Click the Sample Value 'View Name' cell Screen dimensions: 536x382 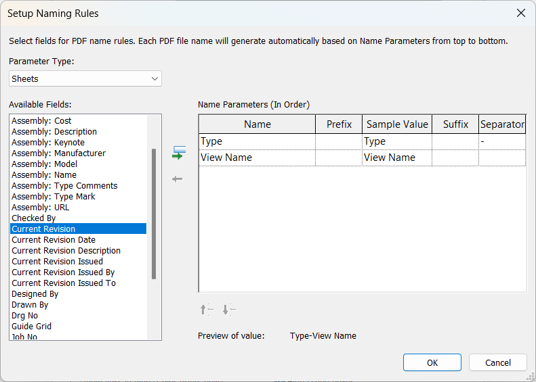tap(397, 158)
